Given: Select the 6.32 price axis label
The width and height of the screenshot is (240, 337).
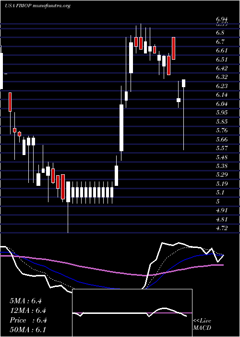Looking at the screenshot, I should [222, 77].
